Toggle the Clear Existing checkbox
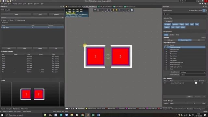 [x=16, y=20]
